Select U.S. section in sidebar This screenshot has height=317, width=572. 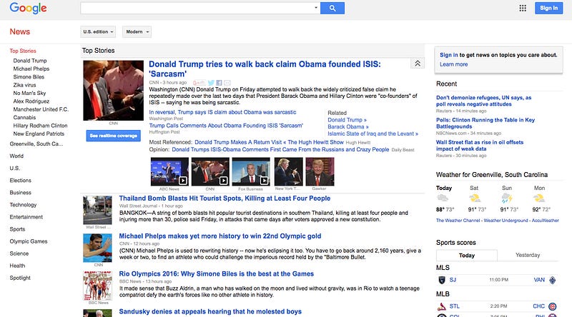pyautogui.click(x=14, y=168)
